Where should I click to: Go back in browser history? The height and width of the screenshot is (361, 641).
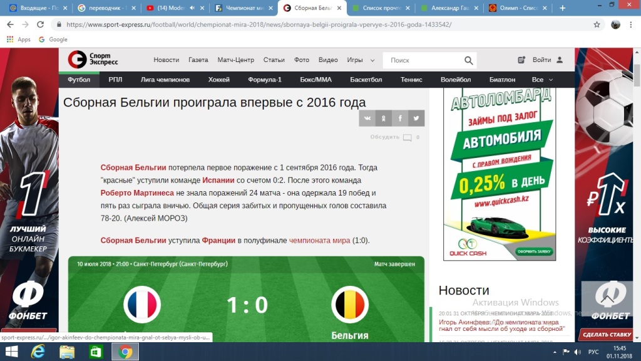10,24
